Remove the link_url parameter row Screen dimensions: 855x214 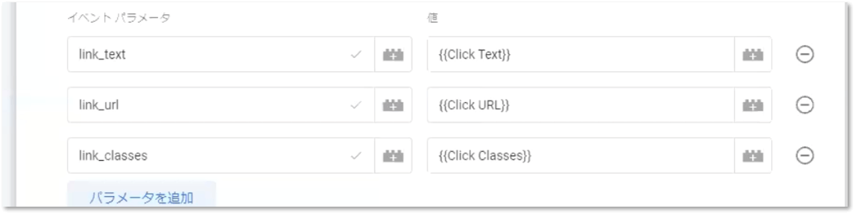point(805,105)
